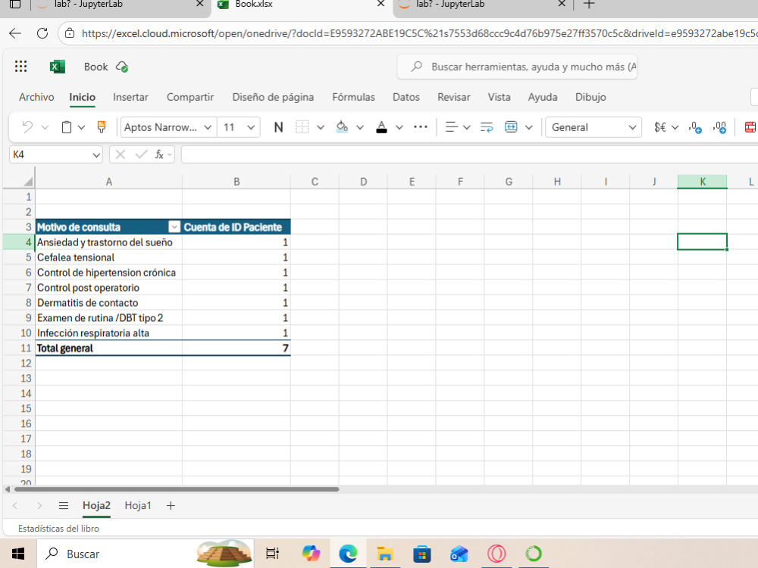758x568 pixels.
Task: Cancel formula entry X icon
Action: [x=121, y=154]
